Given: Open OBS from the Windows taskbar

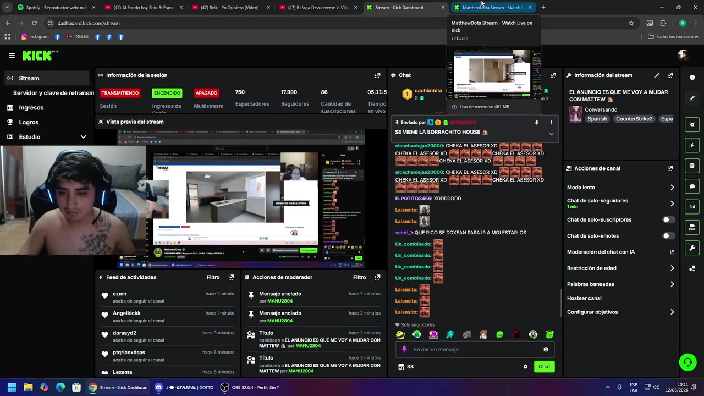Looking at the screenshot, I should tap(250, 387).
